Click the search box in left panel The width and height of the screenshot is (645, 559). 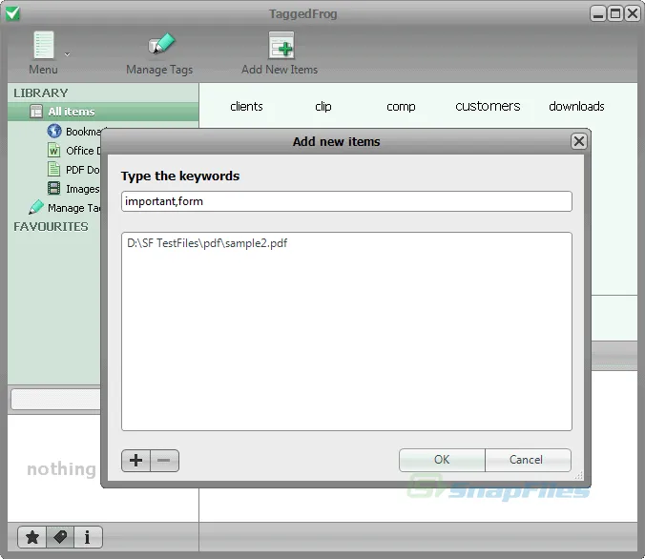pyautogui.click(x=55, y=399)
